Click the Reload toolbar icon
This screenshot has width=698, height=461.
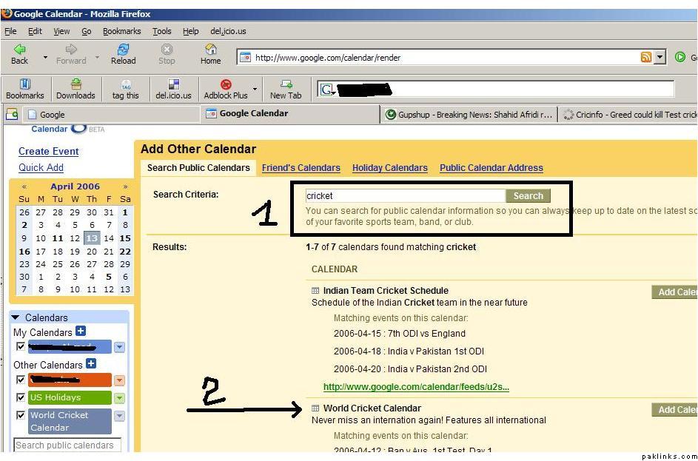[x=123, y=50]
